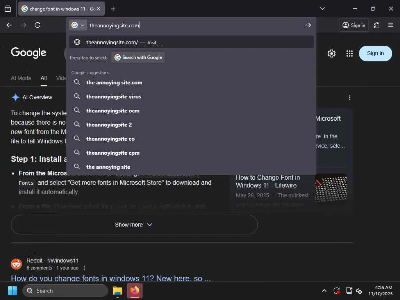Click the Firefox taskbar icon
This screenshot has height=300, width=400.
click(x=135, y=291)
